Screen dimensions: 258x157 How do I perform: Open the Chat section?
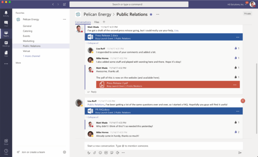(6, 23)
